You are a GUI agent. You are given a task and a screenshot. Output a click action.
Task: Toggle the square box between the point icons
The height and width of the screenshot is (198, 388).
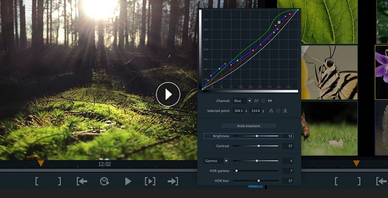278,111
